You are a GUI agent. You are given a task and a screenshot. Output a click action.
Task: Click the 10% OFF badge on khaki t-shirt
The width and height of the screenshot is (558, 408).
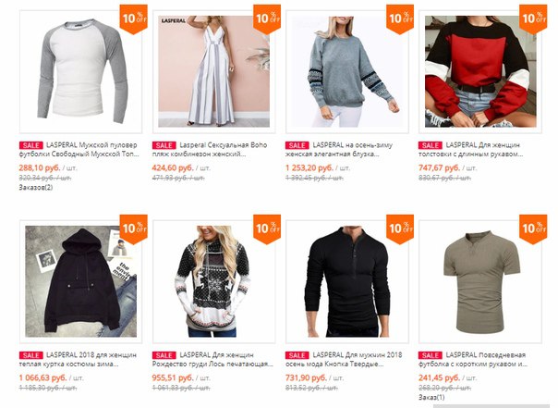coord(533,229)
